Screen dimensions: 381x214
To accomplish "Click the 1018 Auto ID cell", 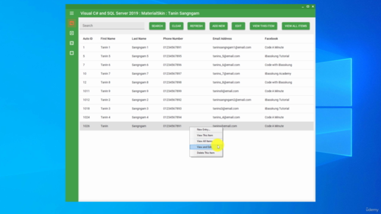I will point(86,108).
